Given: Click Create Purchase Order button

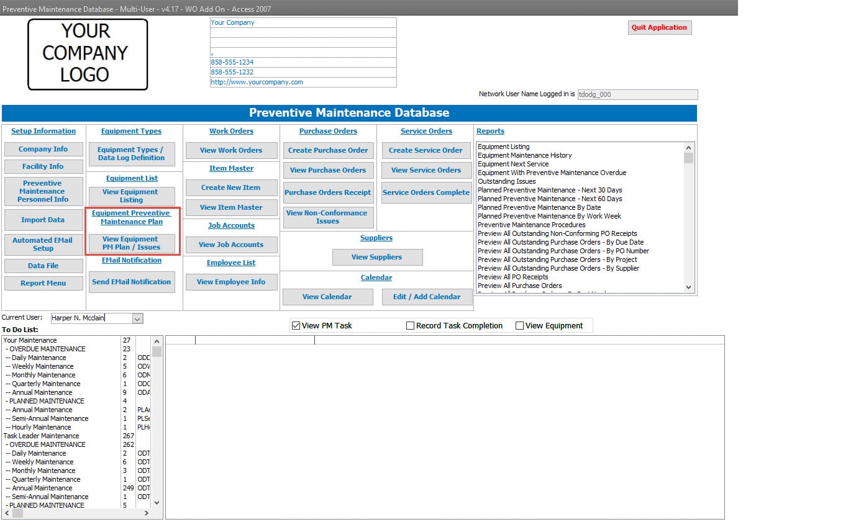Looking at the screenshot, I should (328, 150).
